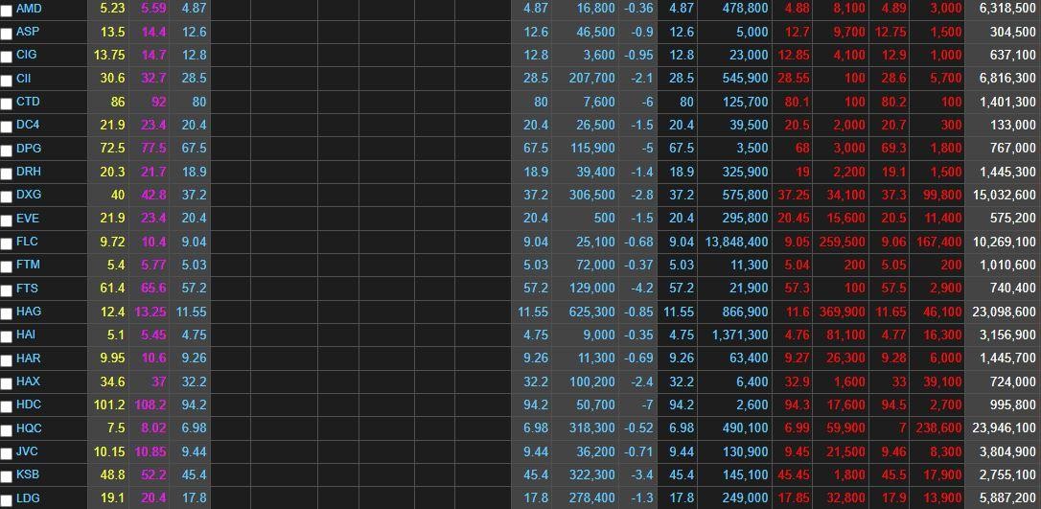The height and width of the screenshot is (509, 1041).
Task: Tick the KSB checkbox
Action: coord(7,475)
